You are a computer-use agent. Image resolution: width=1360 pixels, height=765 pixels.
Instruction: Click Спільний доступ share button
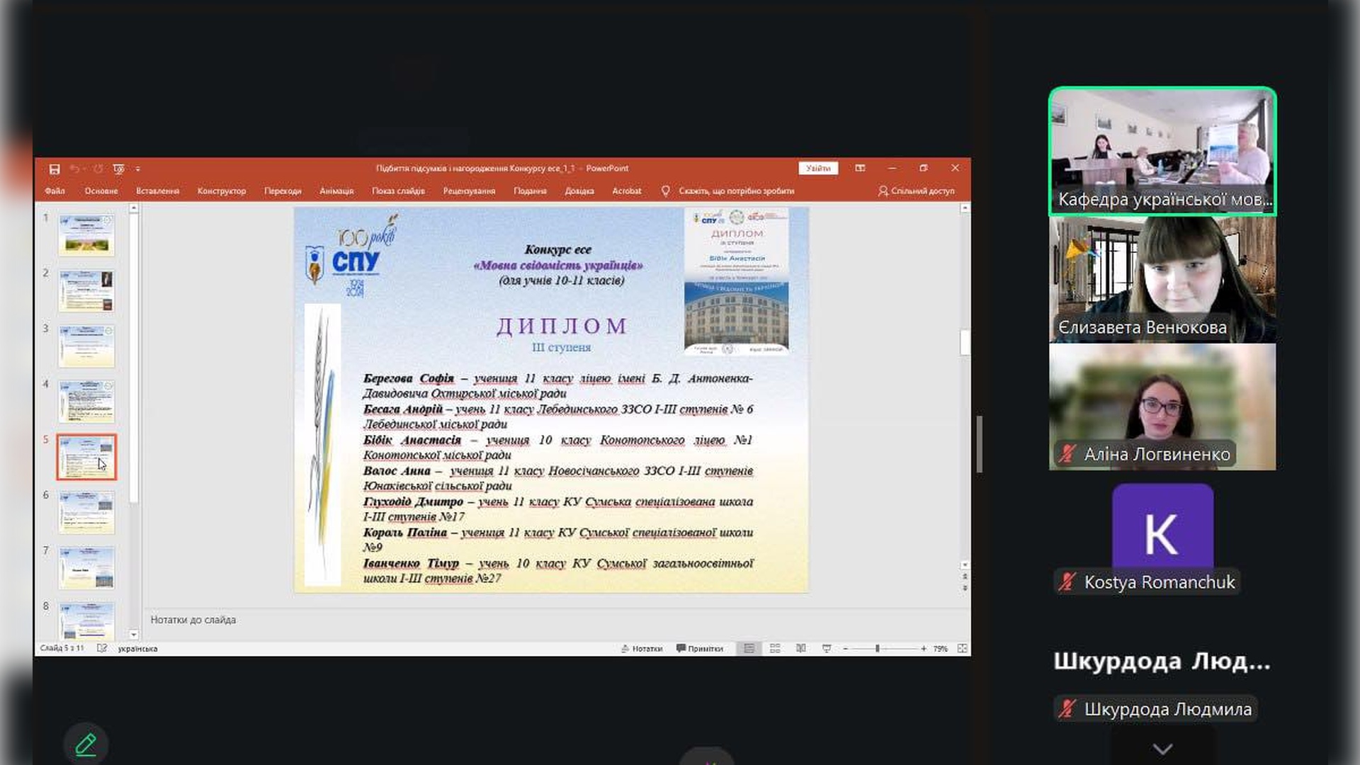pyautogui.click(x=916, y=191)
